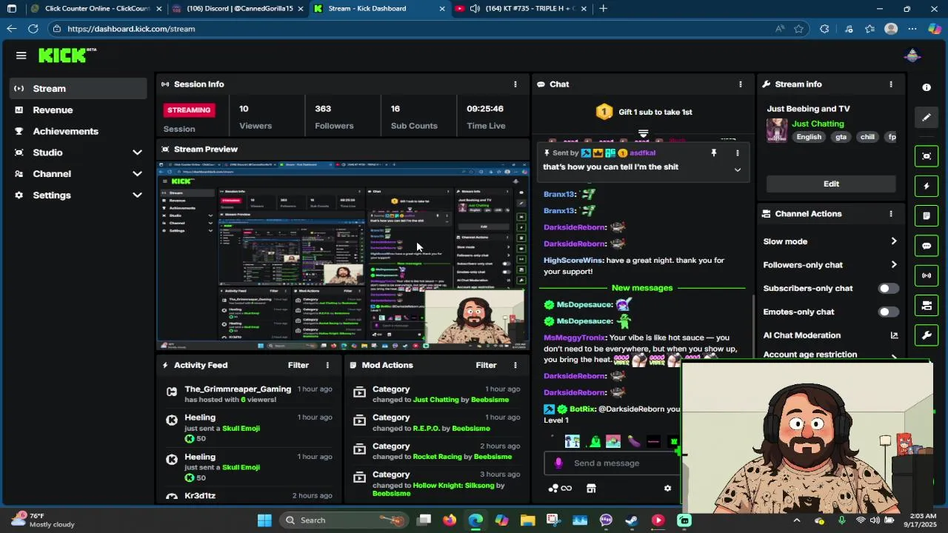The image size is (948, 533).
Task: Click the Stream Preview thumbnail
Action: 343,255
